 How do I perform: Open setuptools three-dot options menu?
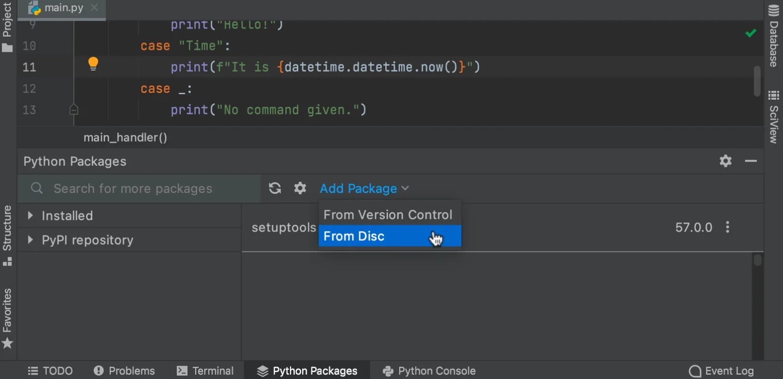pyautogui.click(x=727, y=227)
